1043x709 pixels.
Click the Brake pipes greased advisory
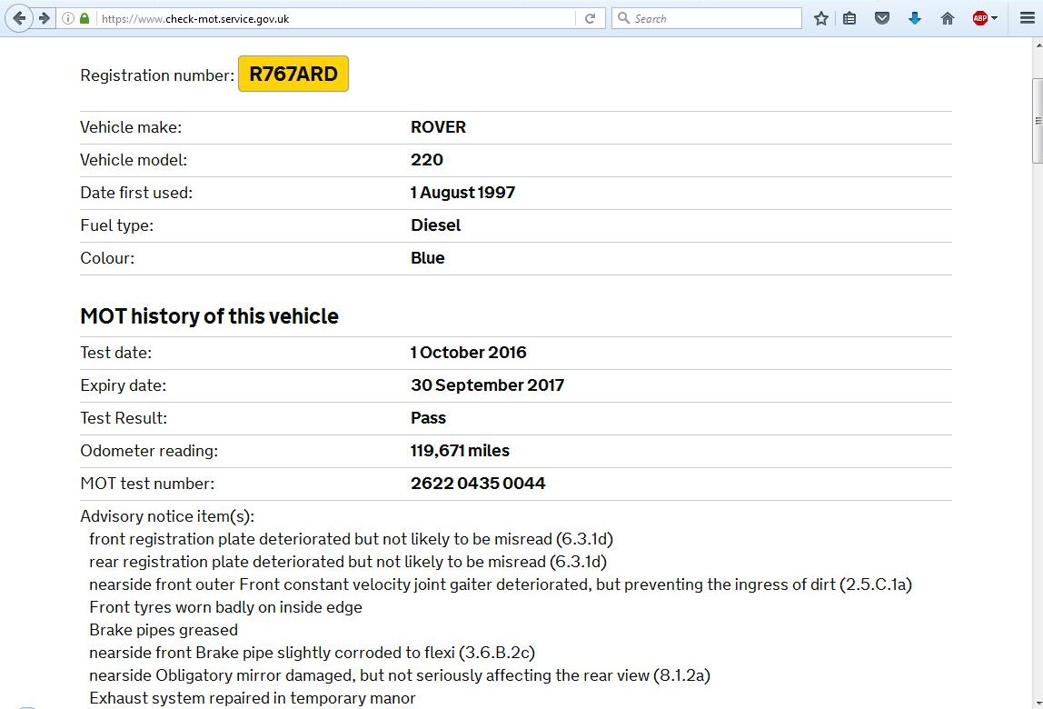coord(164,630)
